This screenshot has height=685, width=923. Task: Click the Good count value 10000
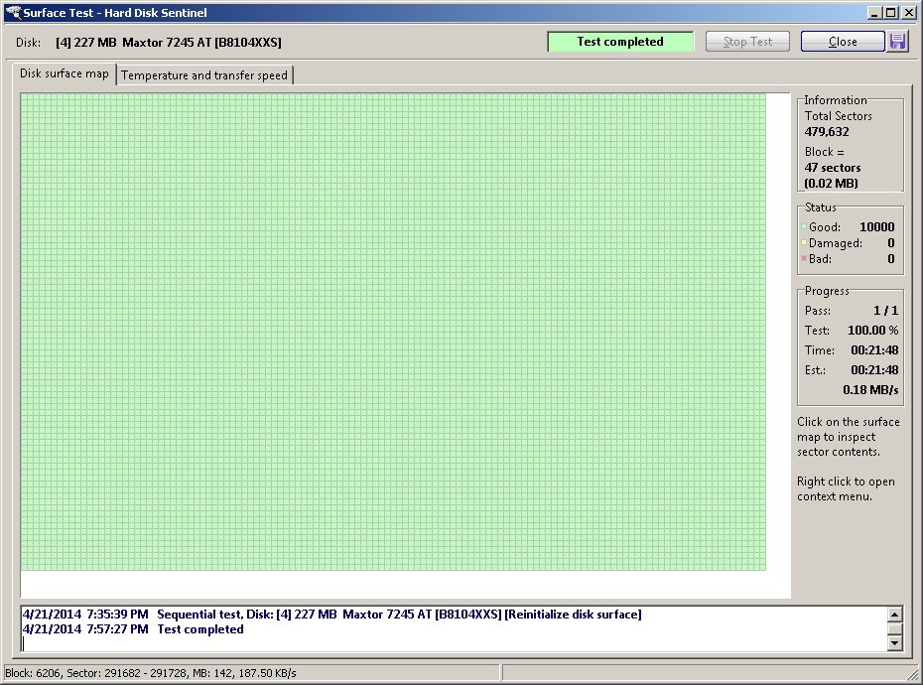click(876, 226)
